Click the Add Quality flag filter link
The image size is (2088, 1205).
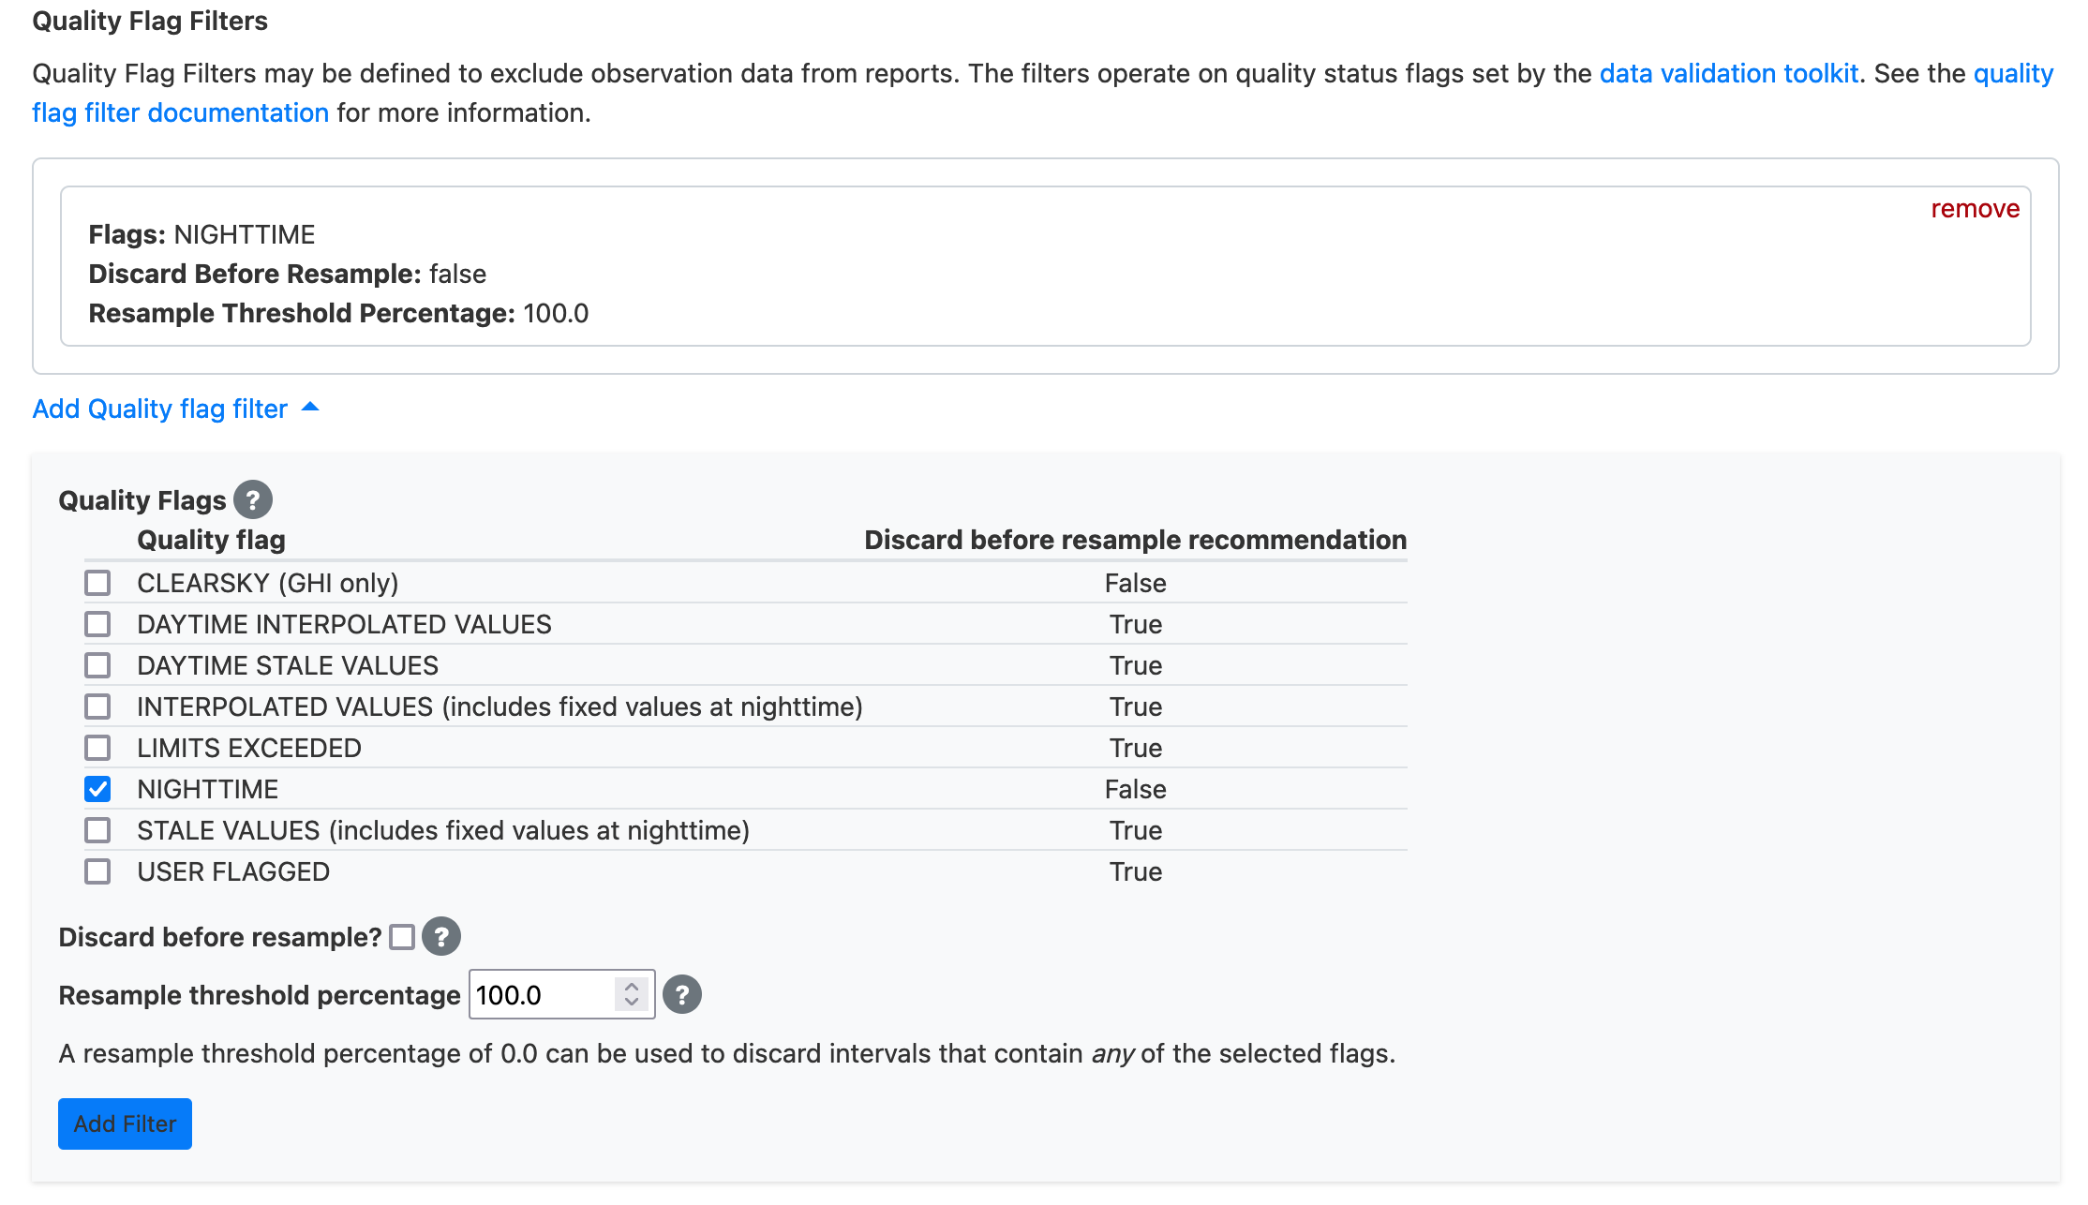[159, 409]
